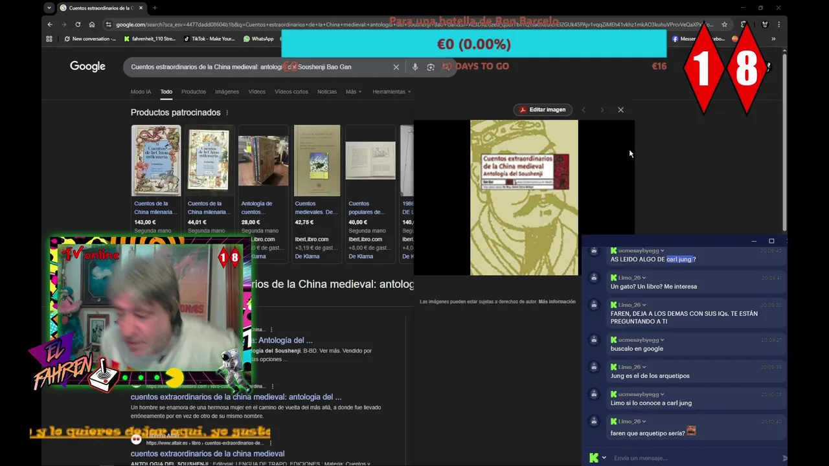
Task: Open ucmesaybyegg dropdown on carl jung question
Action: pyautogui.click(x=662, y=250)
